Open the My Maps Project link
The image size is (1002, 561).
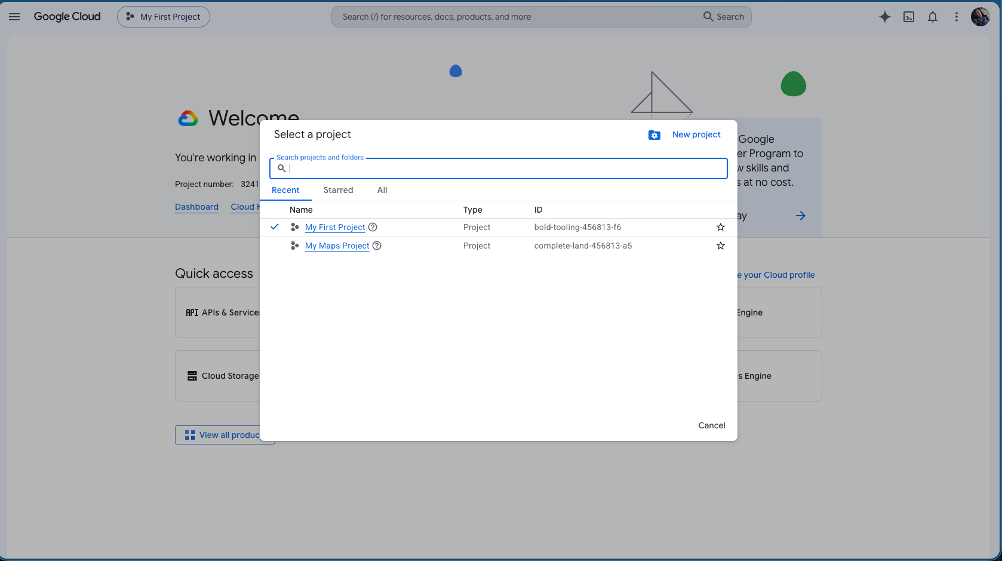click(x=337, y=246)
